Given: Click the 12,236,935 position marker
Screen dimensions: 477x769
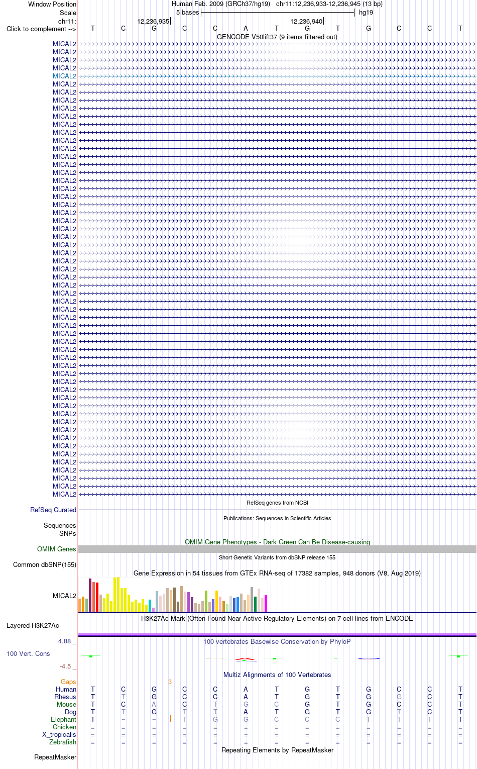Looking at the screenshot, I should (x=153, y=21).
